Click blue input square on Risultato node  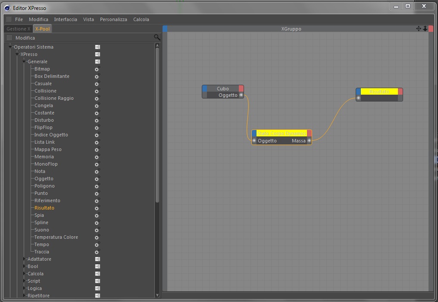pos(358,92)
